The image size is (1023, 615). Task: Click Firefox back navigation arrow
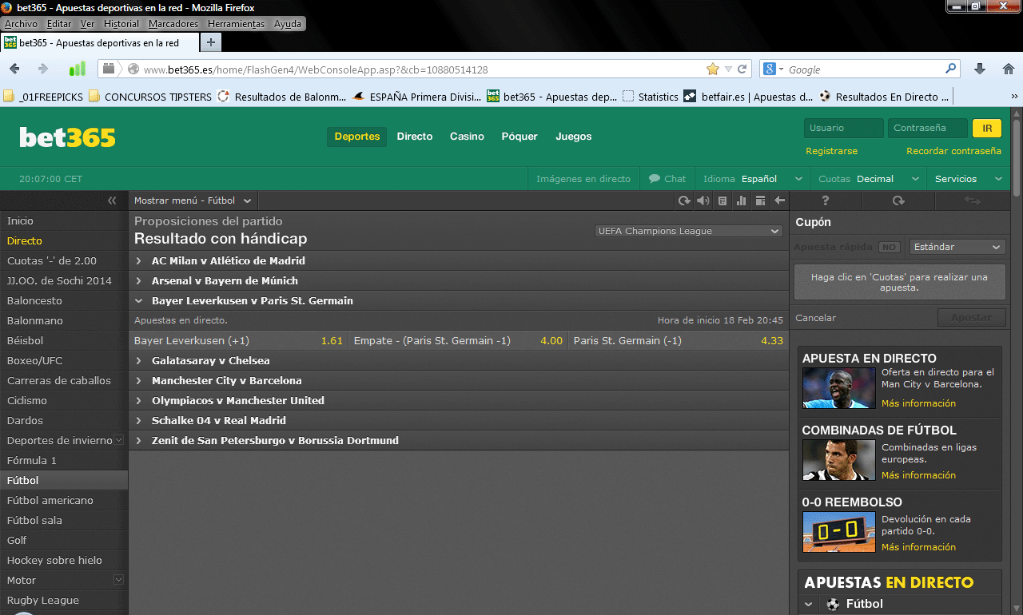tap(14, 69)
